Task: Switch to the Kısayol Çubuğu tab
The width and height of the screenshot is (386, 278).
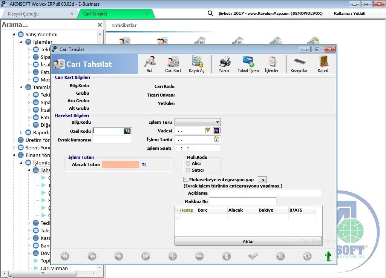Action: (23, 14)
